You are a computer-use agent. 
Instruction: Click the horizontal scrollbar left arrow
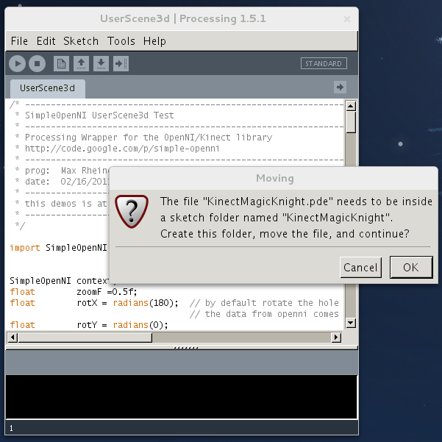(x=13, y=337)
